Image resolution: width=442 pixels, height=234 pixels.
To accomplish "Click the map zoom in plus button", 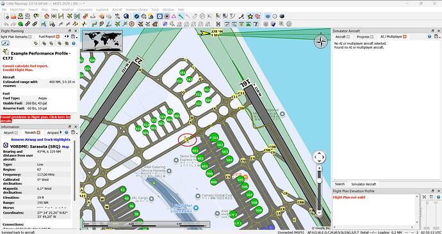I will click(x=320, y=168).
